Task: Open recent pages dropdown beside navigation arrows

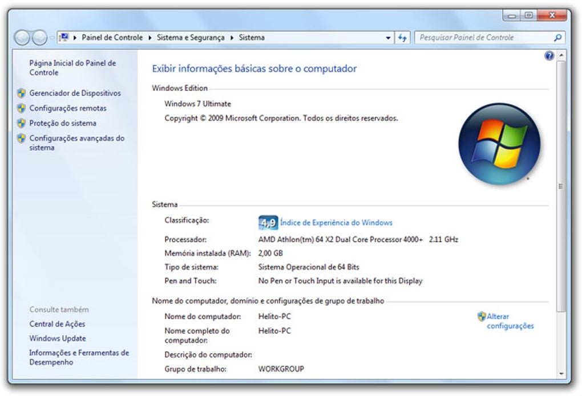Action: click(52, 38)
